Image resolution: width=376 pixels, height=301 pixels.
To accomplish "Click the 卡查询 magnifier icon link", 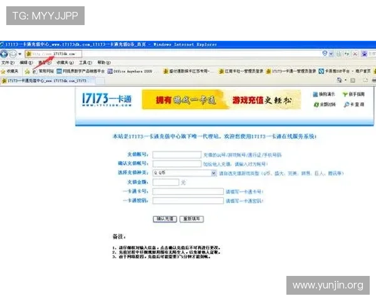I will tap(353, 105).
